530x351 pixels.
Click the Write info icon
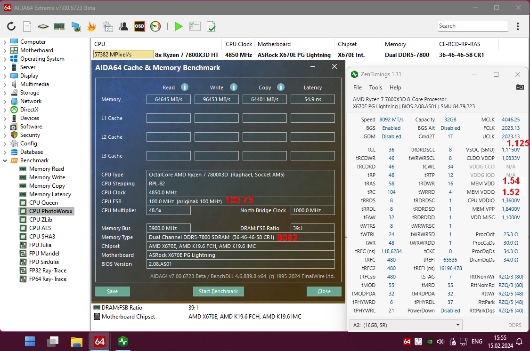pos(234,87)
